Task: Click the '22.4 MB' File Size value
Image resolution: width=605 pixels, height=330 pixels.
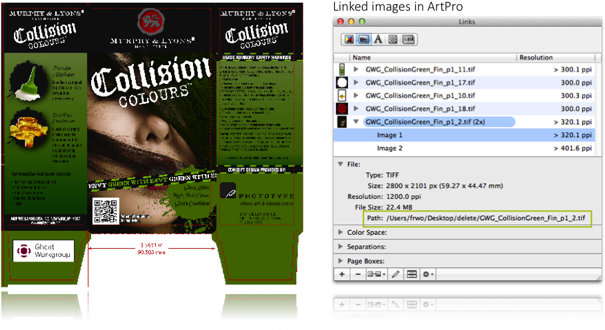Action: click(x=399, y=208)
